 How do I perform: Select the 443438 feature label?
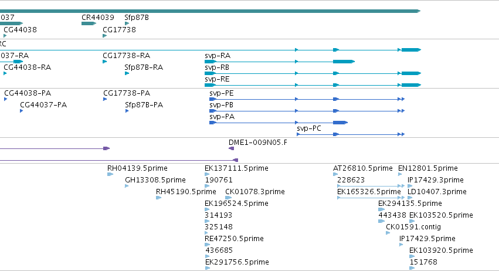coord(392,216)
